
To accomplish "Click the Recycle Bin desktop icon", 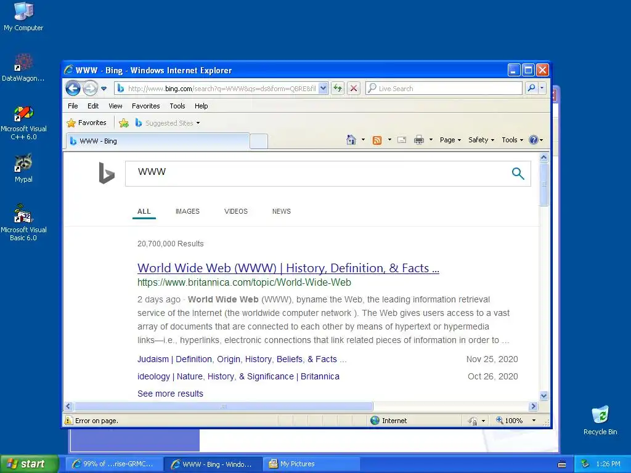I will tap(600, 420).
